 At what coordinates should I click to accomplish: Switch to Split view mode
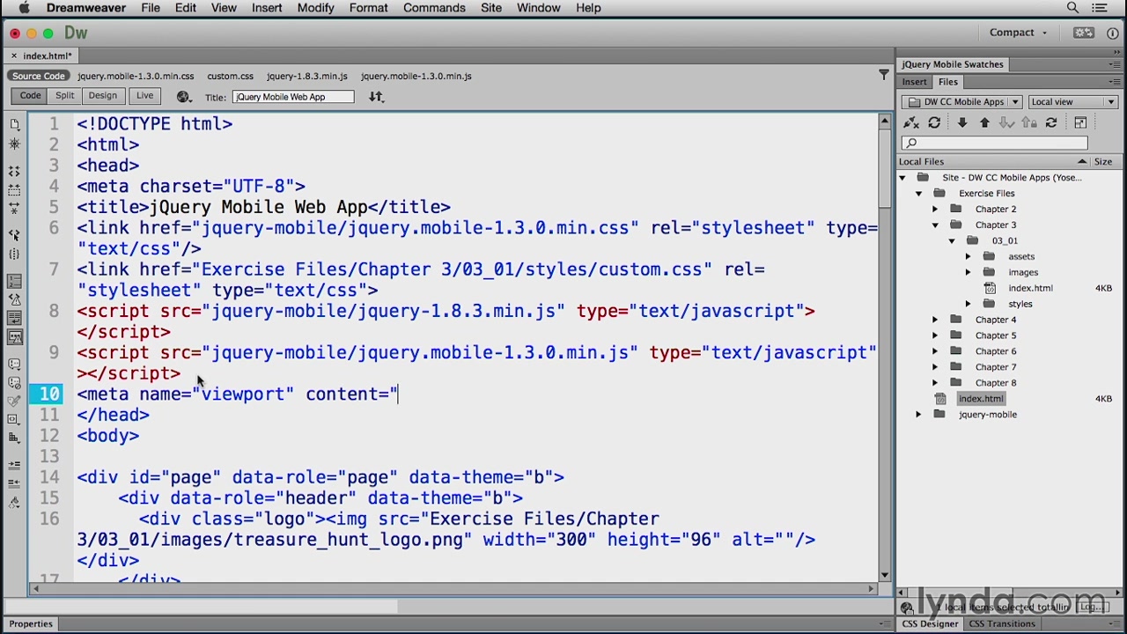click(65, 96)
